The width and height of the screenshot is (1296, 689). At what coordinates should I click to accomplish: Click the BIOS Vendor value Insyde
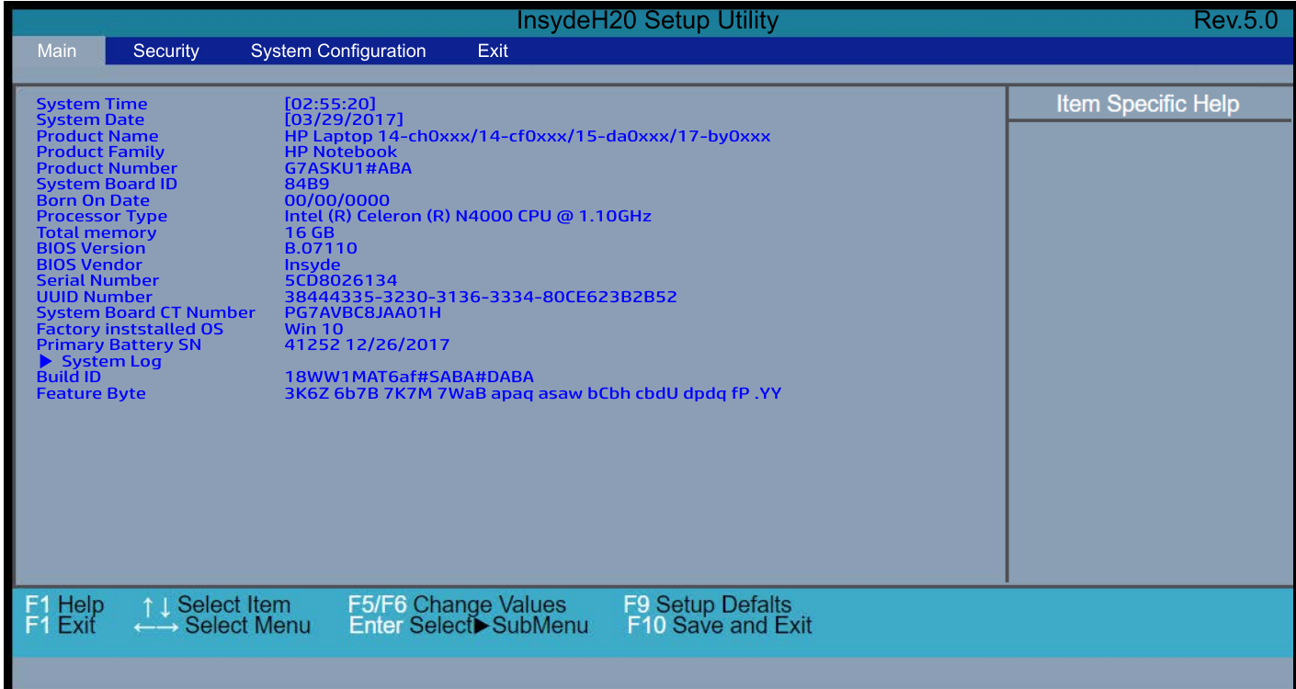pyautogui.click(x=313, y=265)
